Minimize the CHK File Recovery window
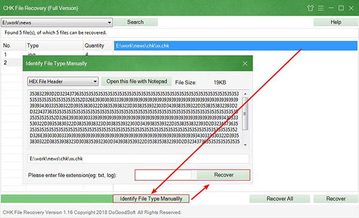 [331, 8]
